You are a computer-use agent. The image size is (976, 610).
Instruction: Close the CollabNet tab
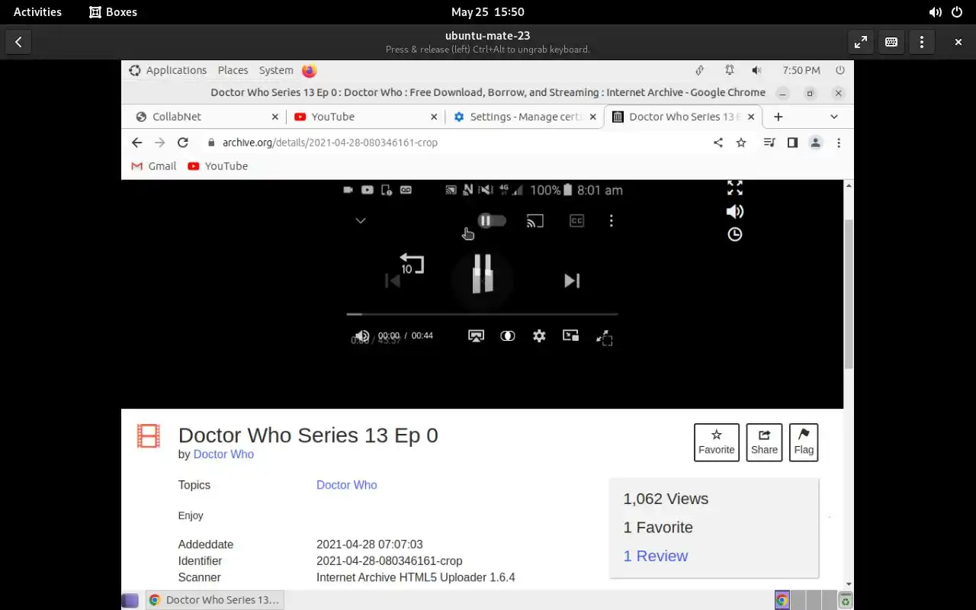point(275,117)
